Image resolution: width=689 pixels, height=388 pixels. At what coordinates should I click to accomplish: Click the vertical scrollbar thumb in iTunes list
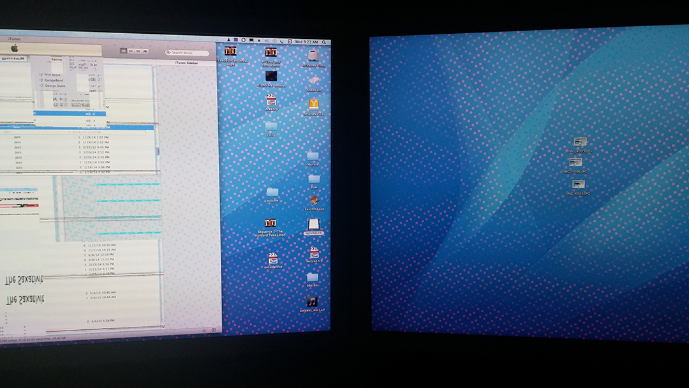[x=158, y=151]
